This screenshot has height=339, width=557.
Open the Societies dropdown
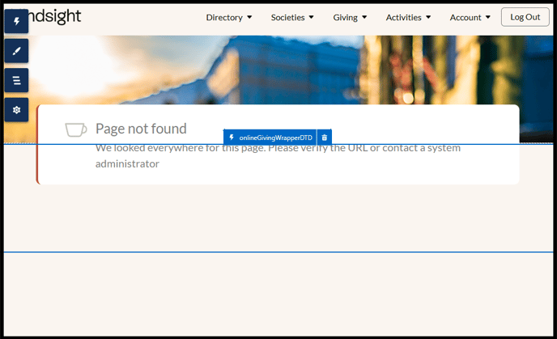292,17
